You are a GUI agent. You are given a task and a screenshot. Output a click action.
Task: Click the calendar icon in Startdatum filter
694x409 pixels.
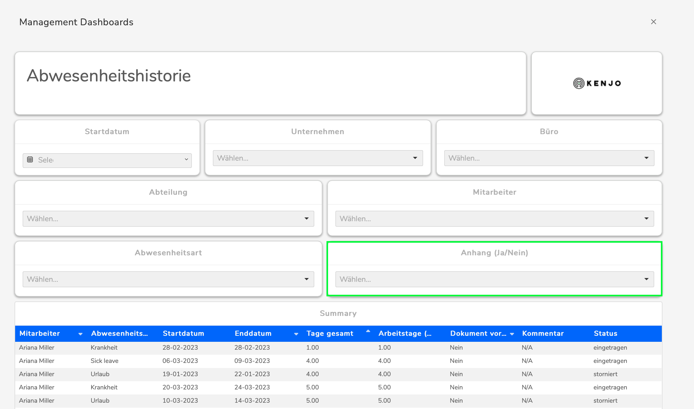click(x=30, y=160)
